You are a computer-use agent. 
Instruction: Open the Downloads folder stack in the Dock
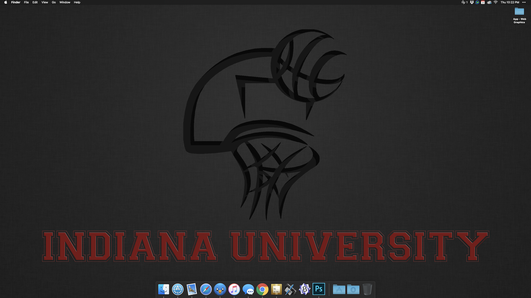(x=353, y=289)
